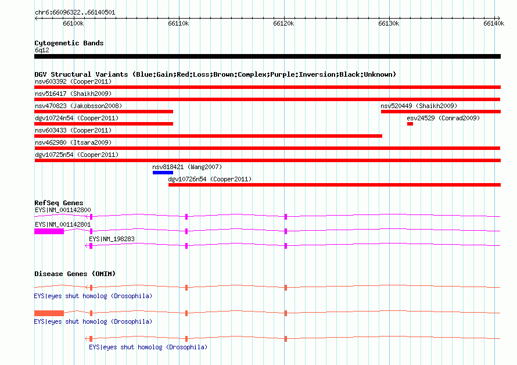Image resolution: width=517 pixels, height=365 pixels.
Task: Select the nsv603433 (Cooper2011) variant bar
Action: [208, 136]
